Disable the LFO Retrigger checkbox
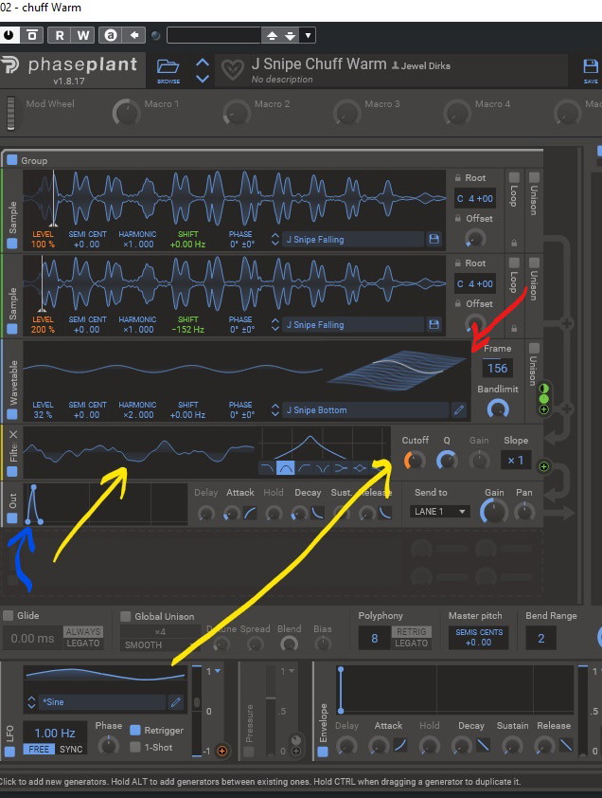 134,731
